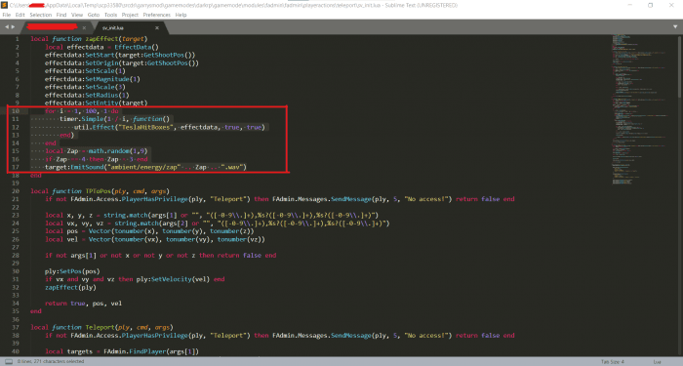Click the zapEffect(ply) call line

pyautogui.click(x=70, y=287)
